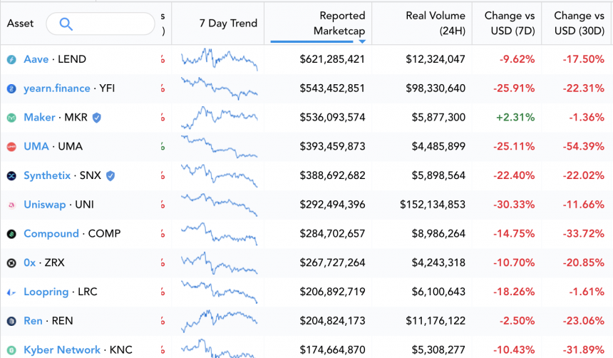Click the 0x 7 day trend sparkline
Screen dimensions: 613x358
219,262
